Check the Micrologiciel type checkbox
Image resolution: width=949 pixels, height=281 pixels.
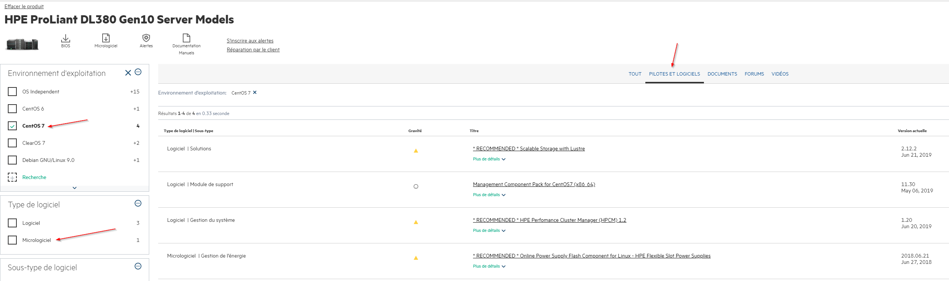(x=12, y=240)
